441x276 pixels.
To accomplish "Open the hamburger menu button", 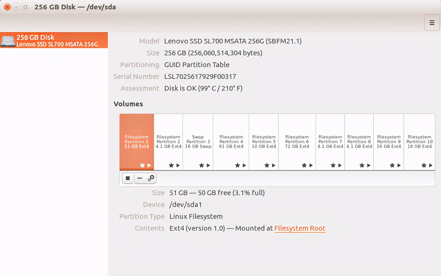I will point(432,23).
